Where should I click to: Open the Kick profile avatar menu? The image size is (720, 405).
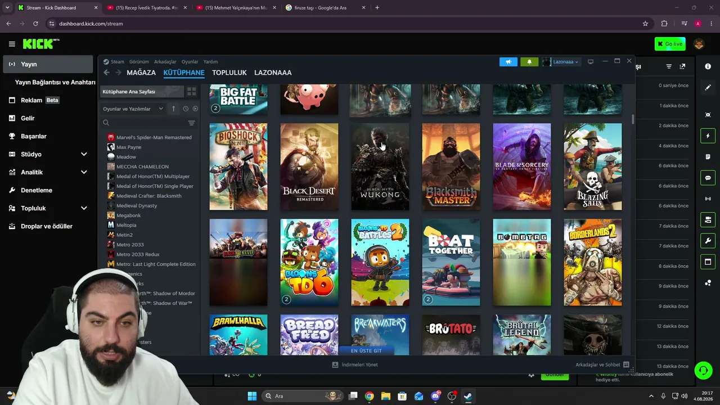pyautogui.click(x=699, y=44)
